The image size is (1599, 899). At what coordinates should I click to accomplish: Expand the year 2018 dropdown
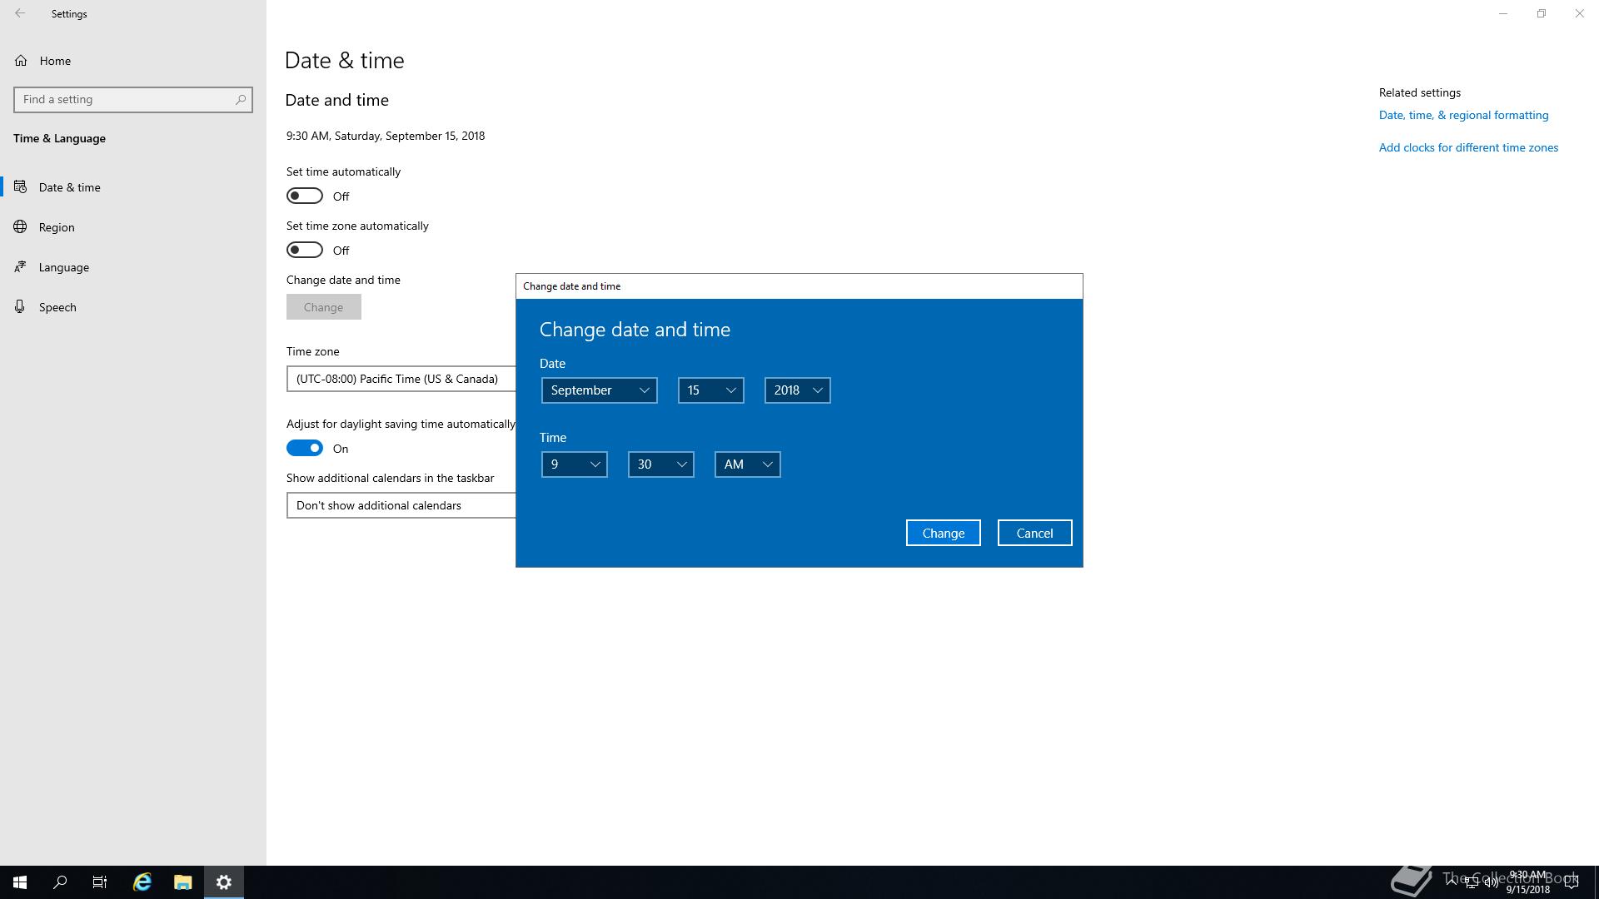[797, 390]
